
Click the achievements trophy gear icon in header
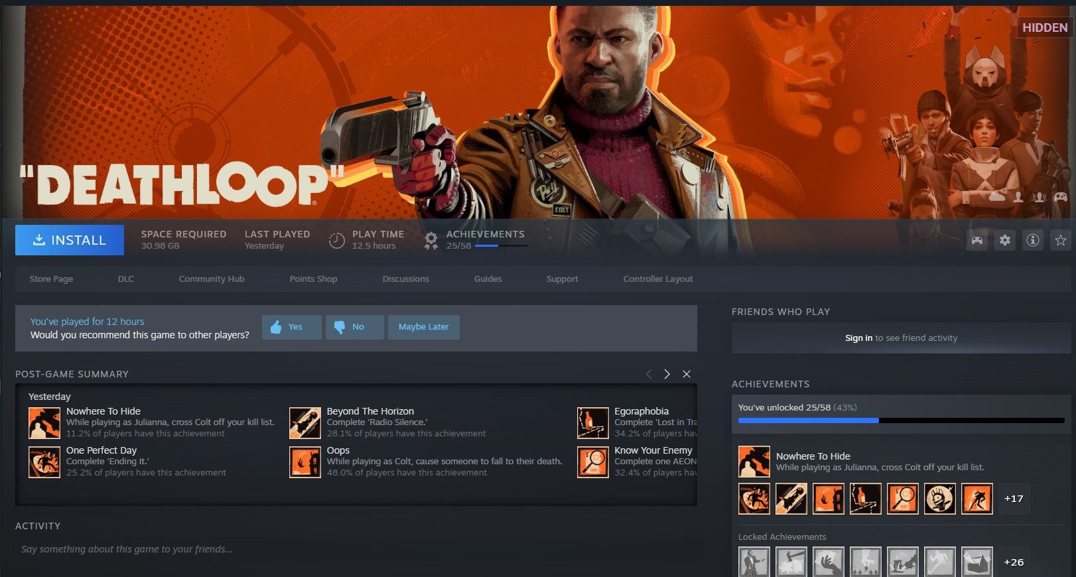(431, 240)
